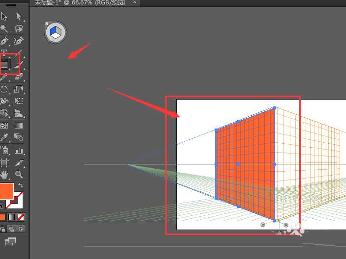The image size is (346, 259).
Task: Choose the Lasso tool
Action: (19, 28)
